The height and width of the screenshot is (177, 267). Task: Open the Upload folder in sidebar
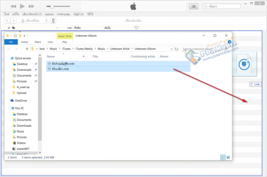[21, 93]
